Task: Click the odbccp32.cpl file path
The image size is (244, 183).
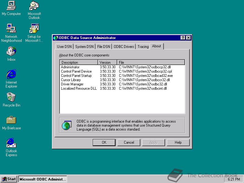Action: point(145,71)
